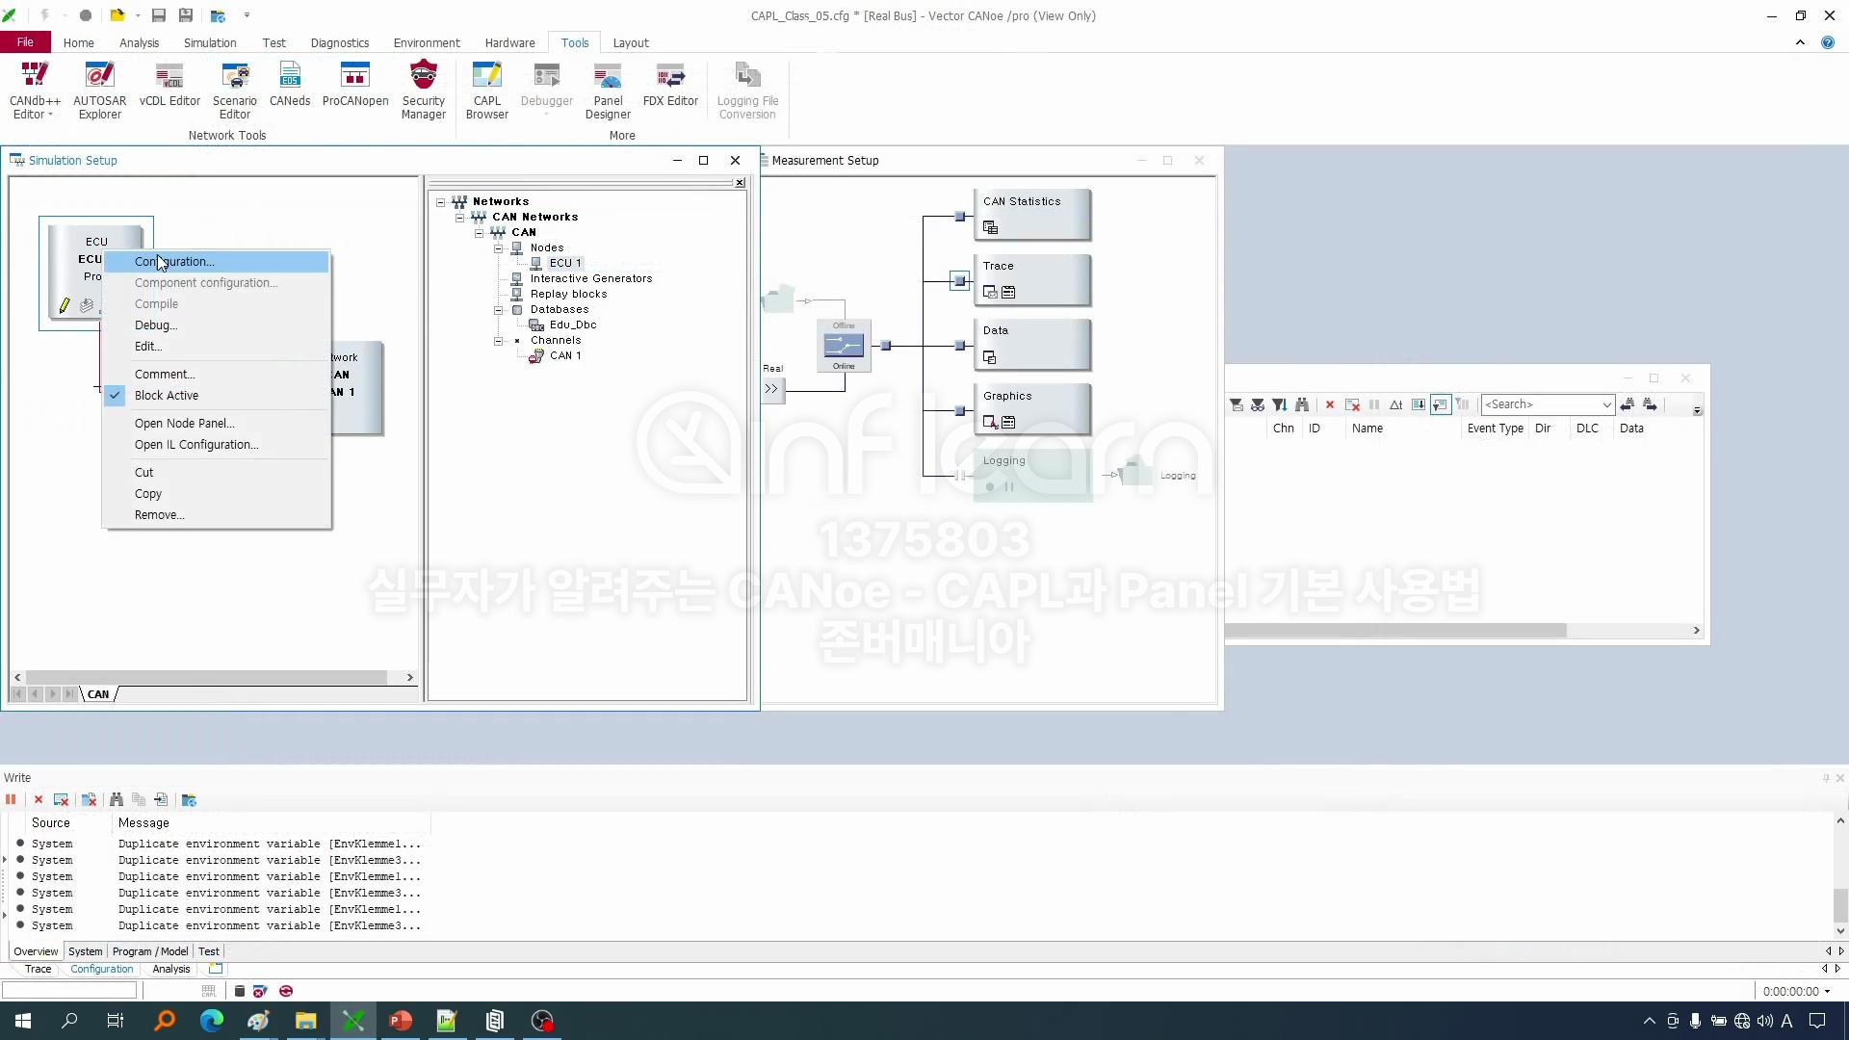This screenshot has width=1849, height=1040.
Task: Open the CANdb++ Editor tool
Action: coord(35,91)
